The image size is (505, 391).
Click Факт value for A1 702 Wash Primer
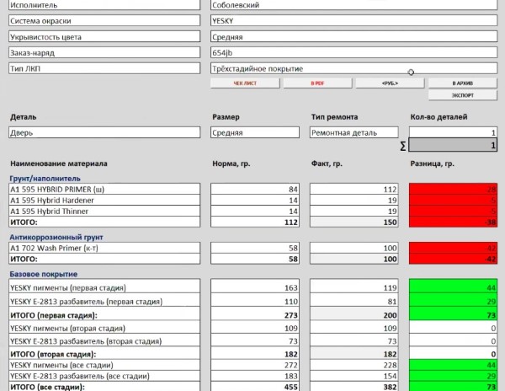pyautogui.click(x=353, y=249)
